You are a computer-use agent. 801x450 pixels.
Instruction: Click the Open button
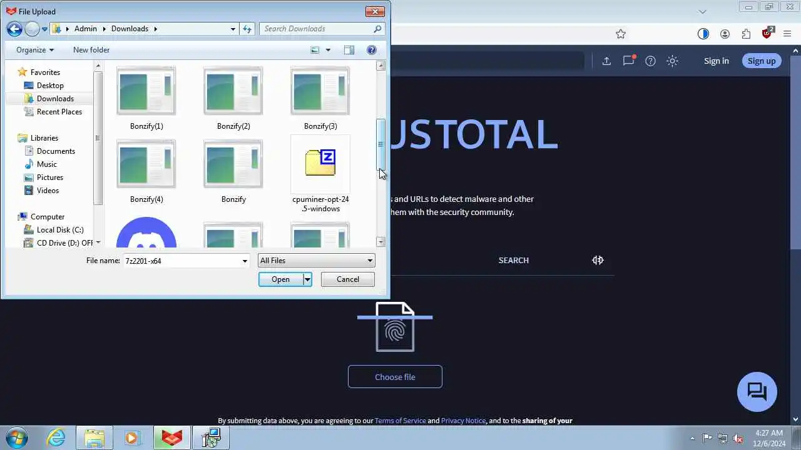281,279
